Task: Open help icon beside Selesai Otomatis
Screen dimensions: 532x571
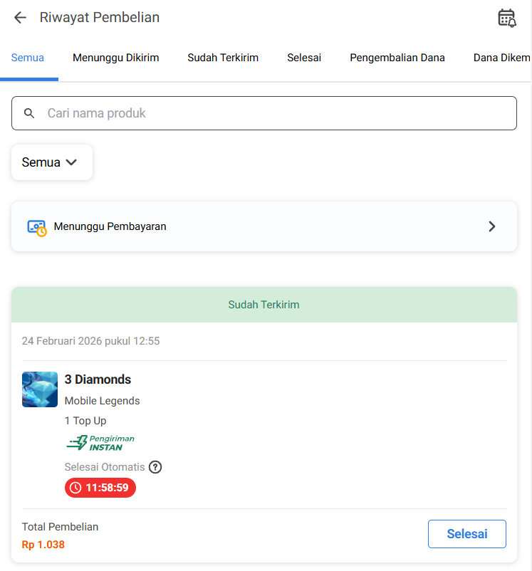Action: [155, 468]
